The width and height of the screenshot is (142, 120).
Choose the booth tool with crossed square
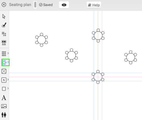click(4, 71)
